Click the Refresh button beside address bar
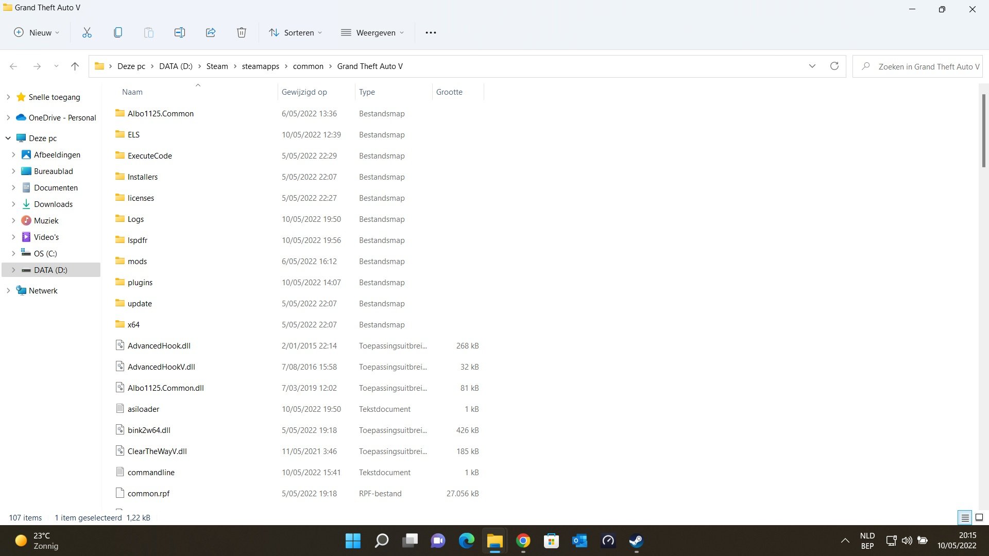This screenshot has height=556, width=989. click(834, 66)
